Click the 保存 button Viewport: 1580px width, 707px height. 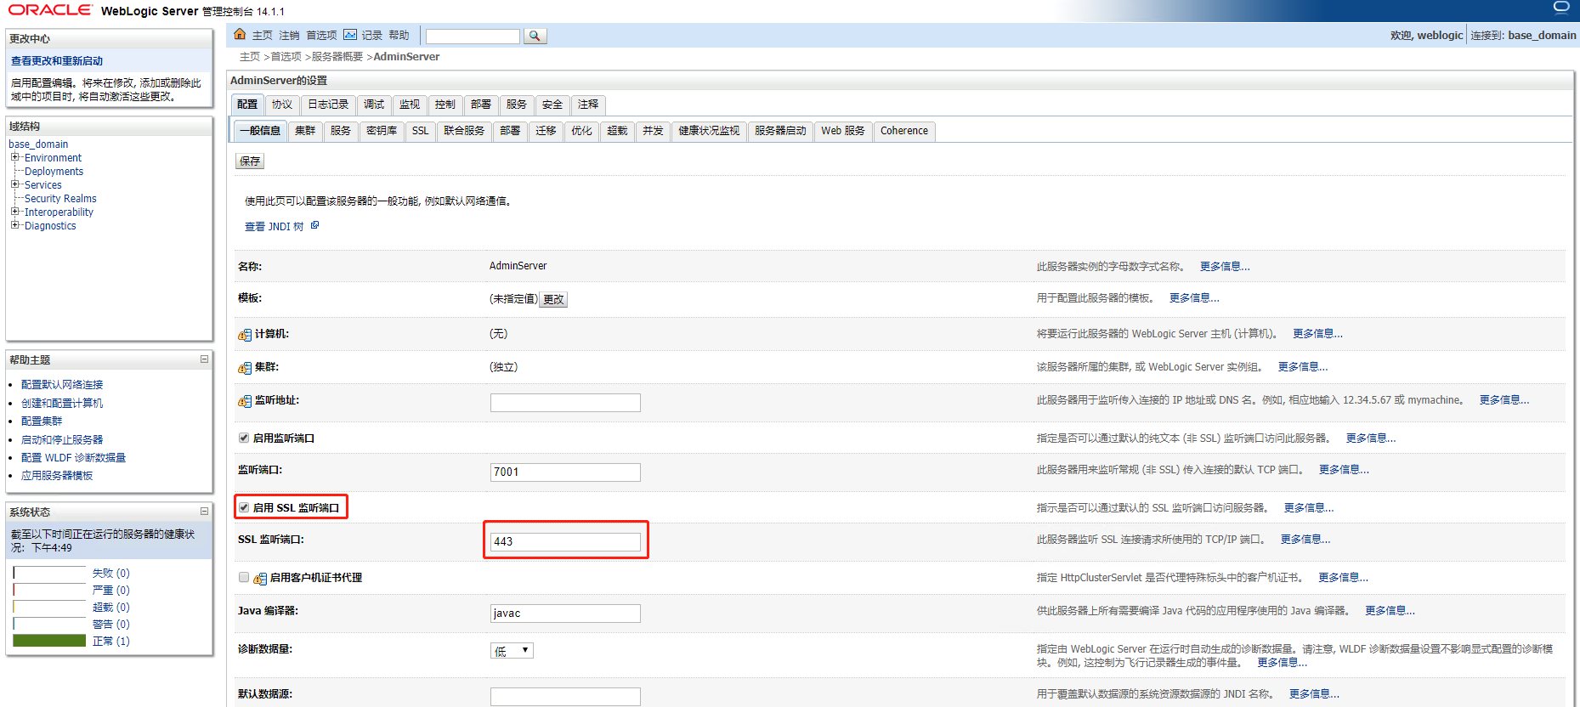point(250,161)
